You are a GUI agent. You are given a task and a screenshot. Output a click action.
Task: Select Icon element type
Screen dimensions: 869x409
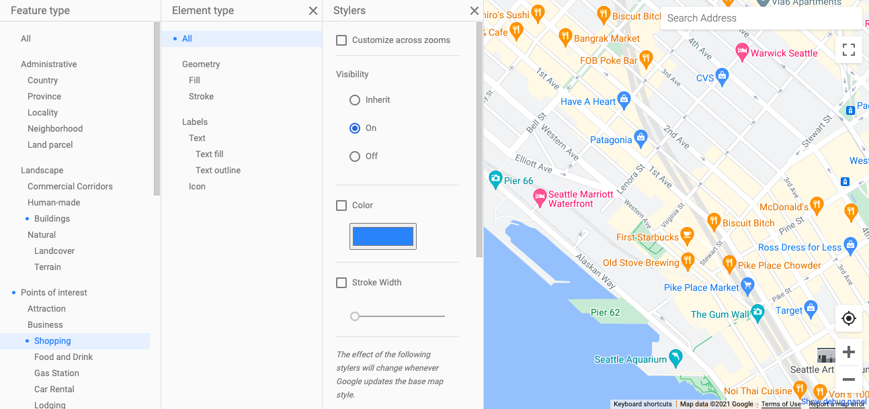point(197,187)
